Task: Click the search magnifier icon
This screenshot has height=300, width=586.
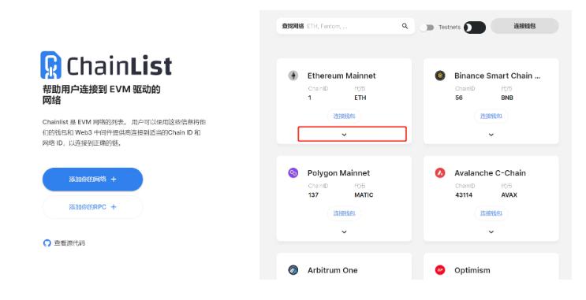Action: [405, 26]
